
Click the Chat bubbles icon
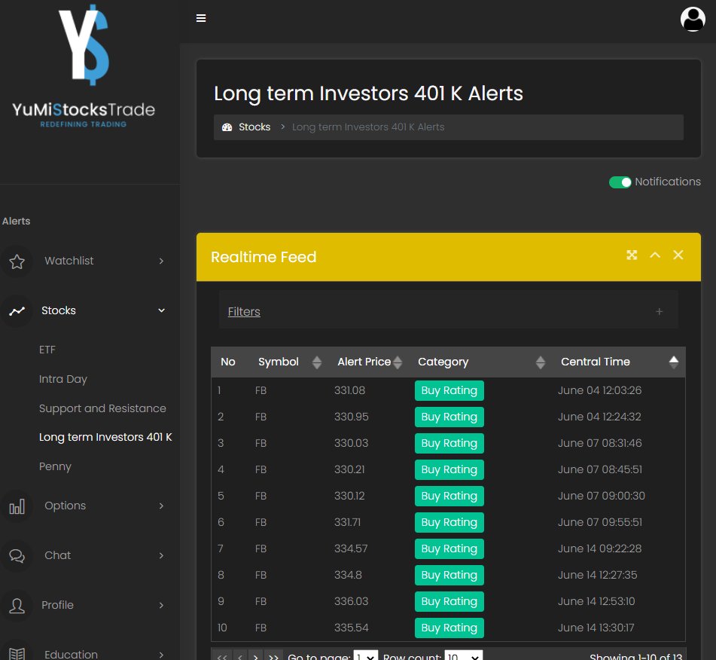point(17,556)
